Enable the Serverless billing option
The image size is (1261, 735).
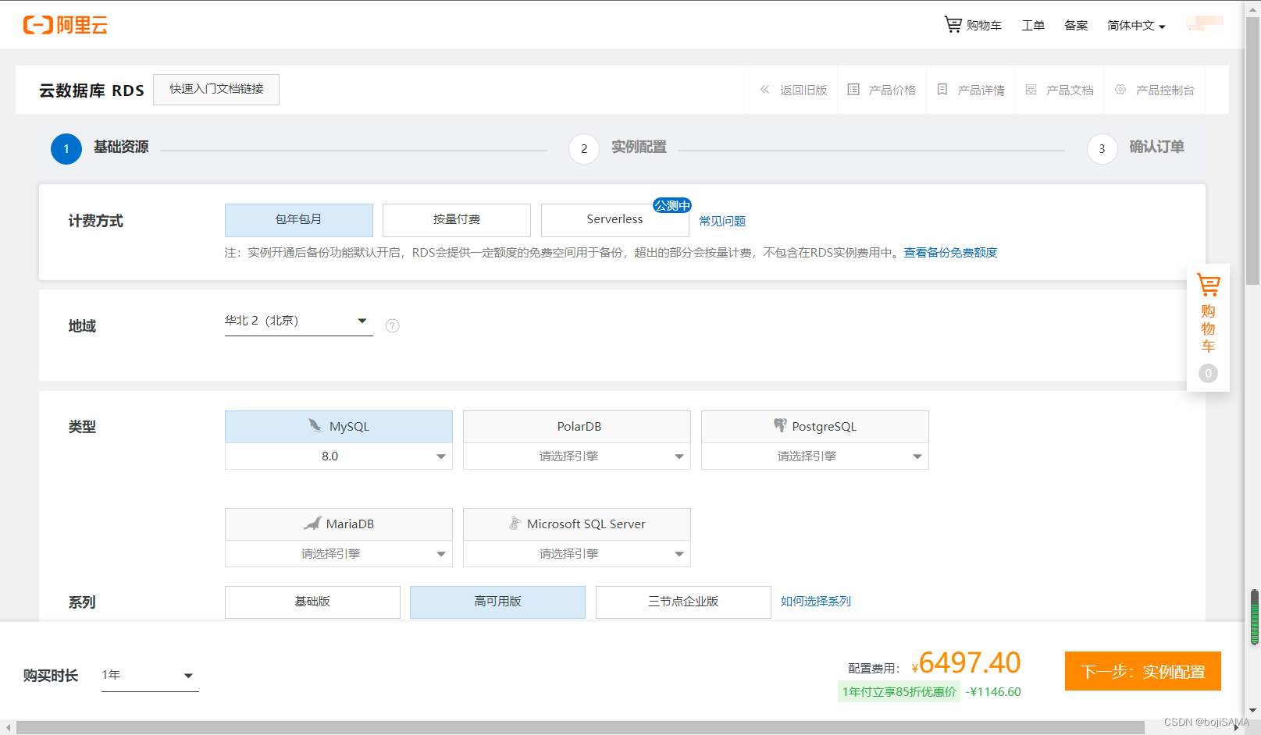click(614, 219)
